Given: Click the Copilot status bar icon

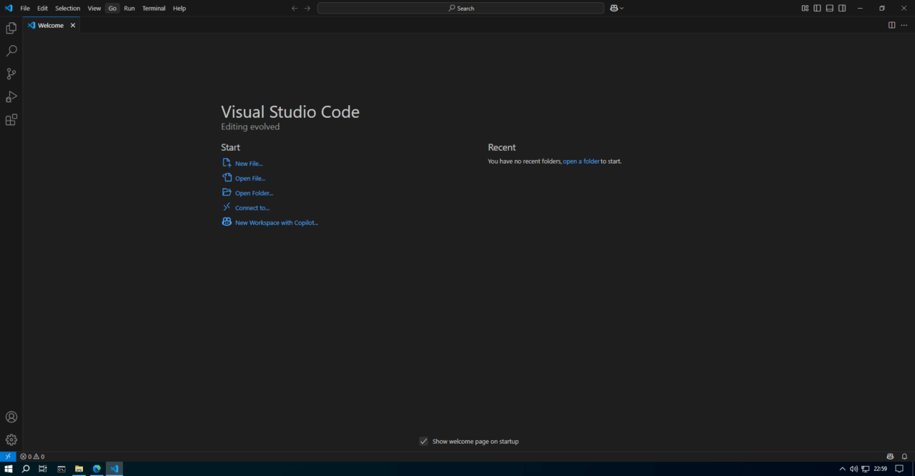Looking at the screenshot, I should coord(890,456).
